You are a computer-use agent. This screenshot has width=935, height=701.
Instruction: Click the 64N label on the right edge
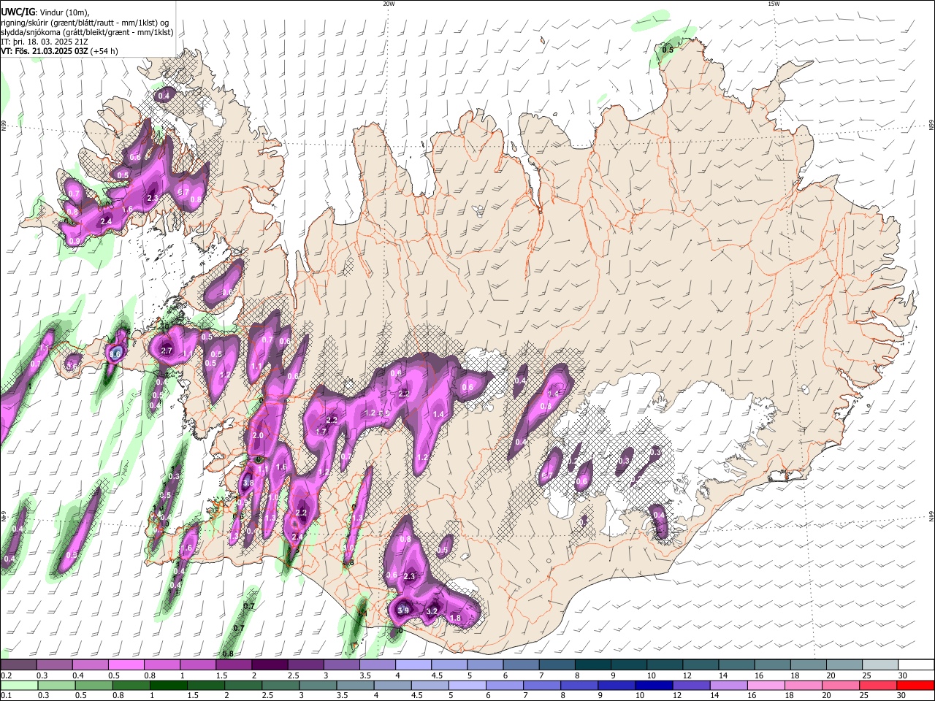tap(931, 516)
